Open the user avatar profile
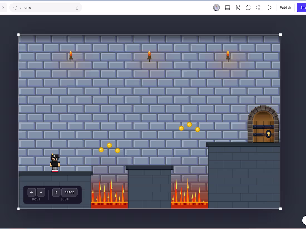 (x=216, y=7)
